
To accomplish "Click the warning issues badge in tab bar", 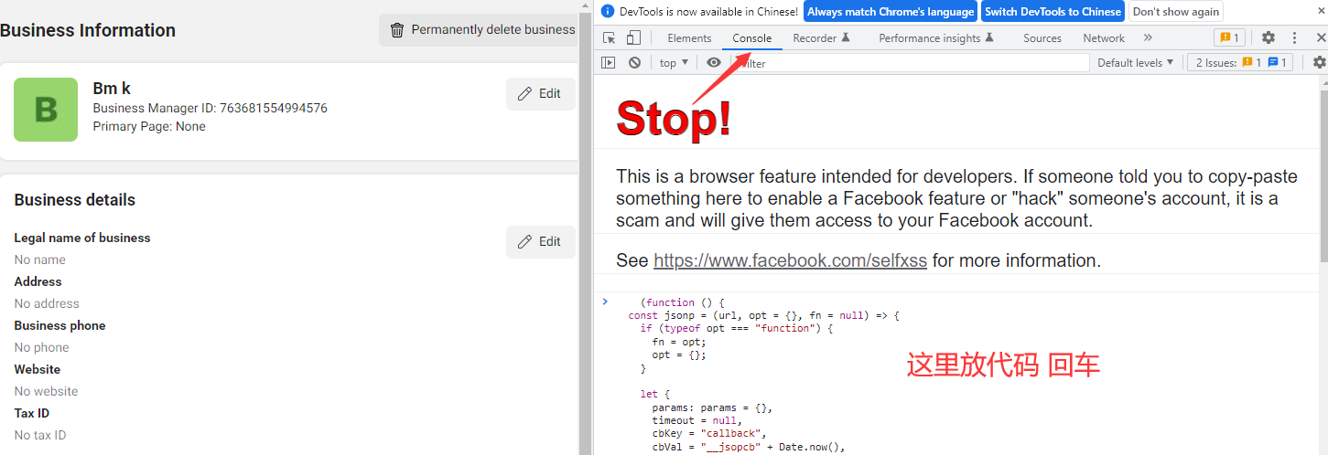I will point(1228,37).
